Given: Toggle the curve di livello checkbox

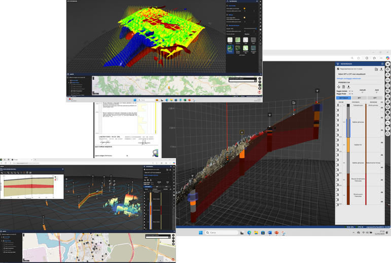Looking at the screenshot, I should (244, 9).
